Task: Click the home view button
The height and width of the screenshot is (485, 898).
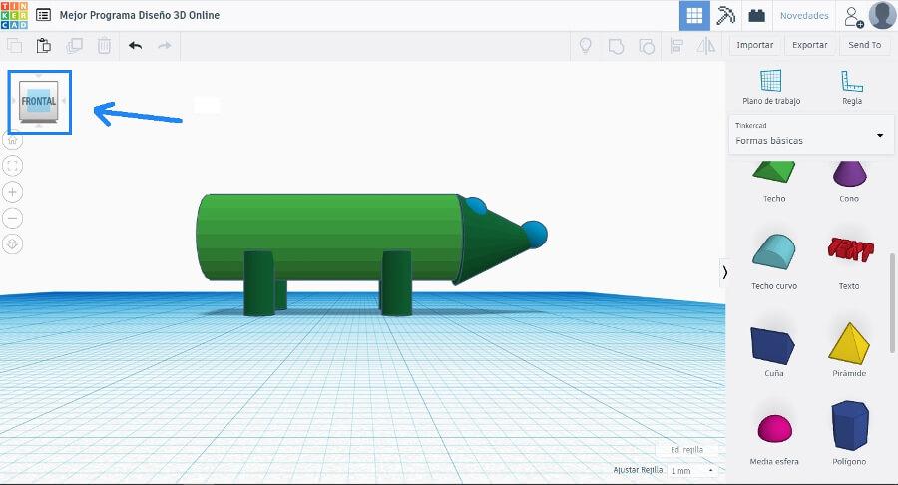Action: point(13,140)
